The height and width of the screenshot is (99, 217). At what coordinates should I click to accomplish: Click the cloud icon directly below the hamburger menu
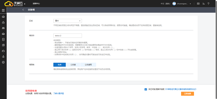3,17
